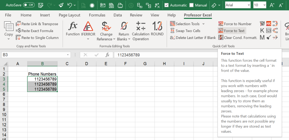Click the Increase Font Size icon
Screen dimensions: 289x140
pyautogui.click(x=272, y=5)
